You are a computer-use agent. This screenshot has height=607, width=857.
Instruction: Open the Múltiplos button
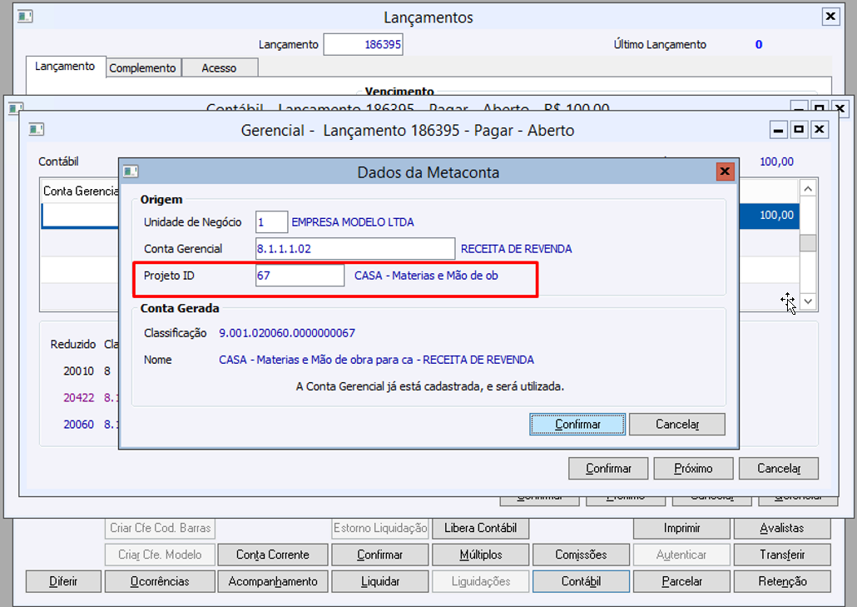tap(480, 555)
